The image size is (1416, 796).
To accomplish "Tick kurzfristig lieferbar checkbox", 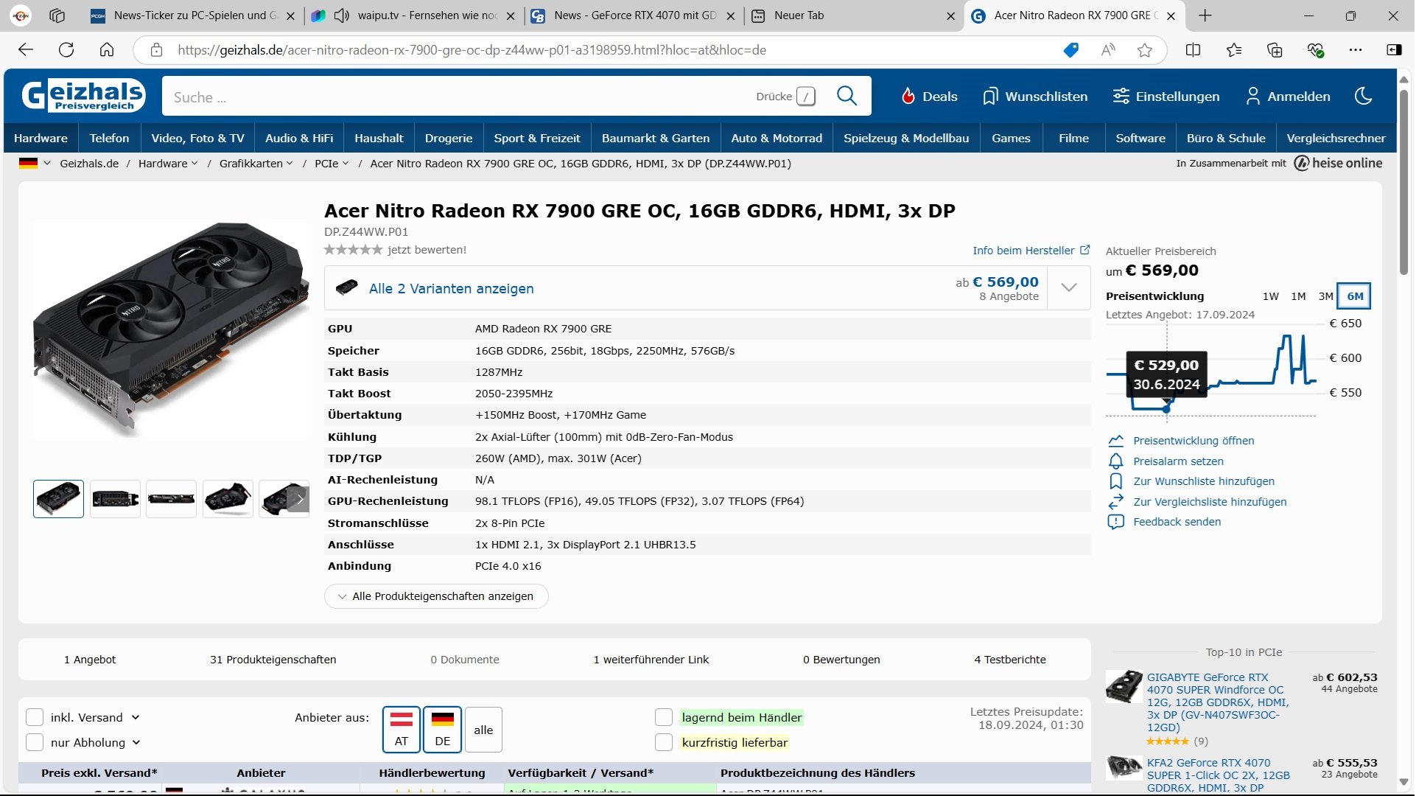I will click(664, 743).
